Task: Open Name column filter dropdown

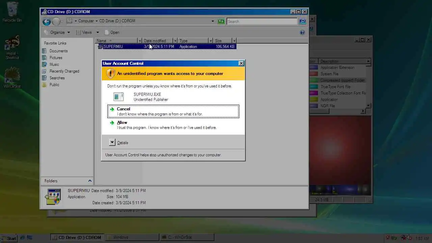Action: coord(140,41)
